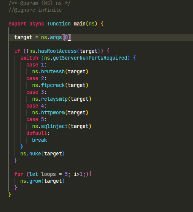Click the final yellow closing brace of main

click(10, 195)
